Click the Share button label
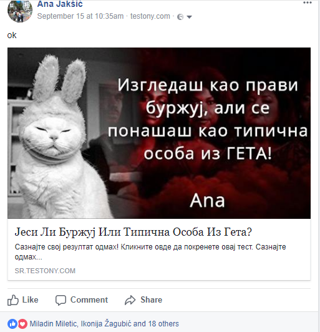Viewport: 320px width, 332px height. coord(151,300)
